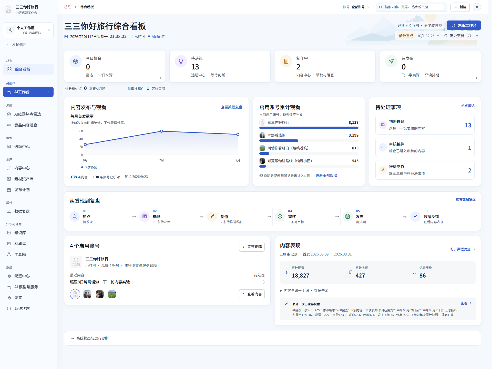Click 查看内容 button

click(252, 294)
